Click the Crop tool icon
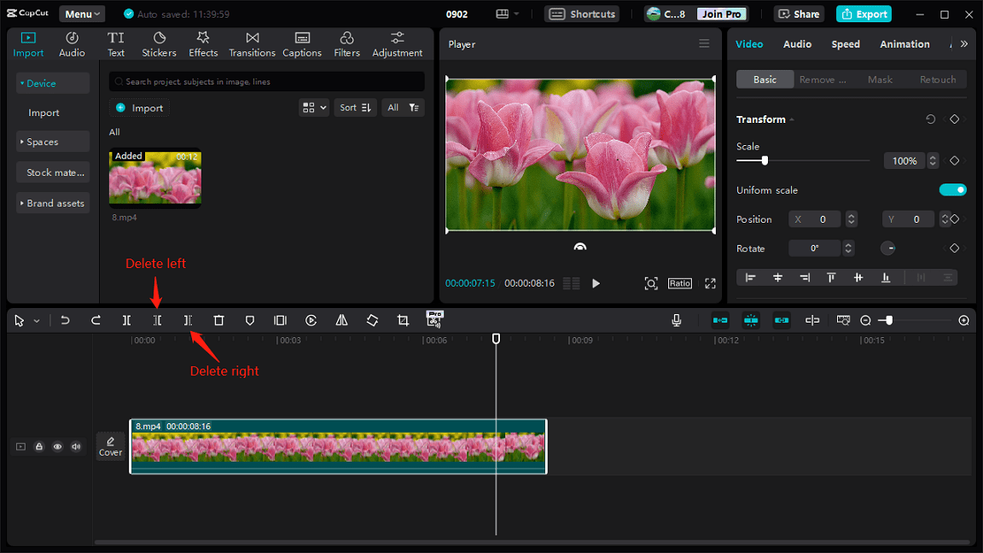The height and width of the screenshot is (553, 983). (403, 320)
